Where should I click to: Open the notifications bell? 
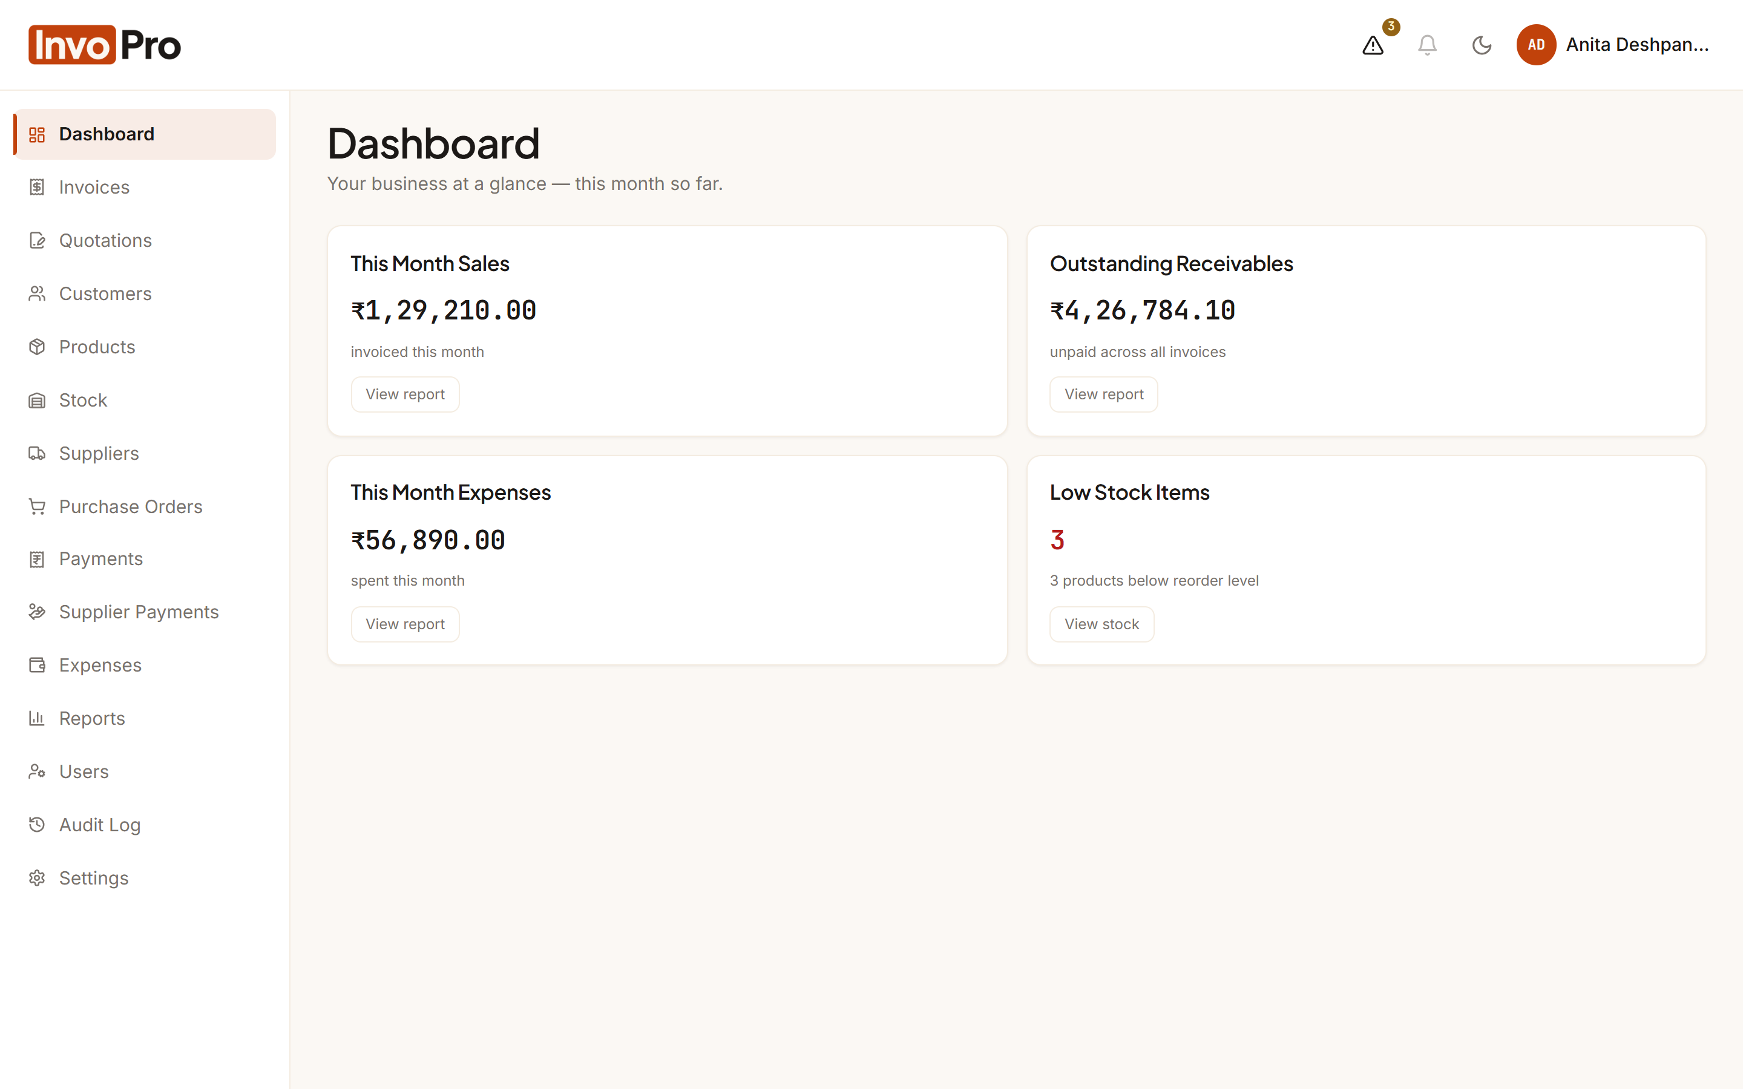click(x=1427, y=45)
